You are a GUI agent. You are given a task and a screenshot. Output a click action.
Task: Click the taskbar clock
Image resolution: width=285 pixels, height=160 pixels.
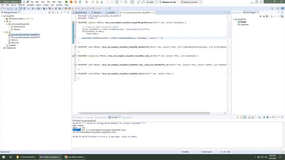click(272, 157)
